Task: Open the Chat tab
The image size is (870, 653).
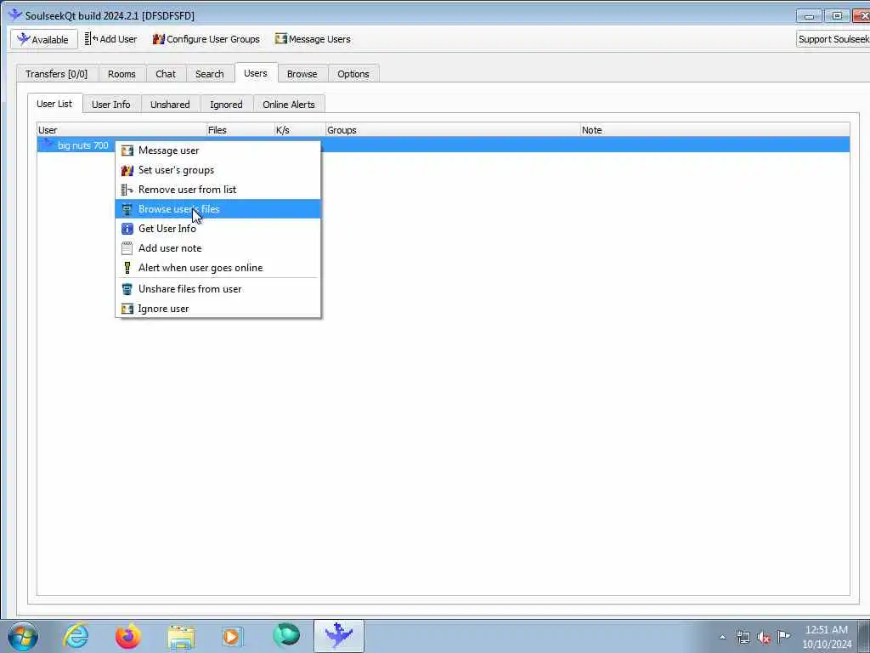Action: coord(166,74)
